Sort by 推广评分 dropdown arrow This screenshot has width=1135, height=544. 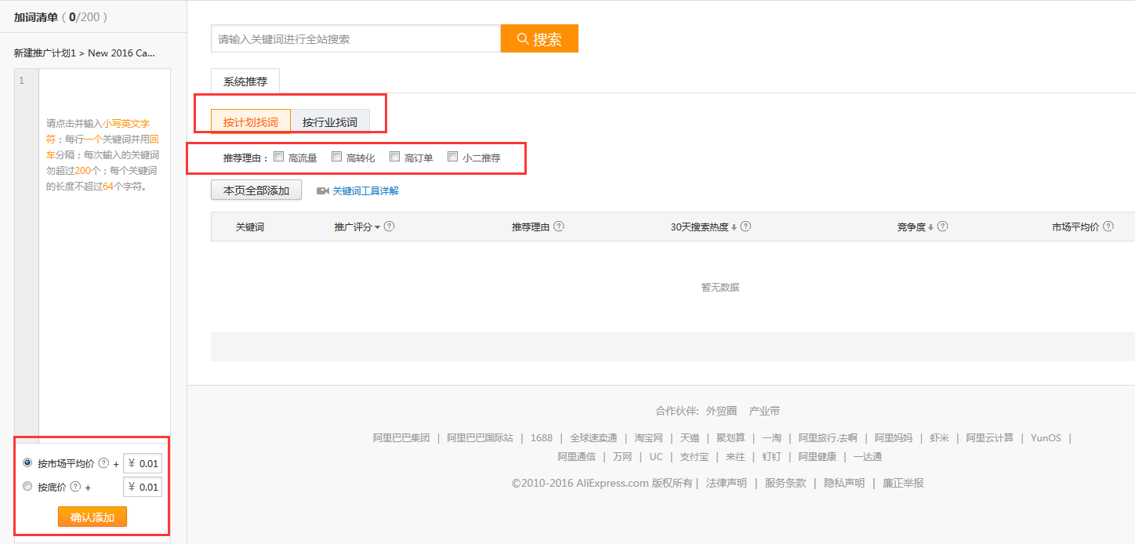point(377,227)
